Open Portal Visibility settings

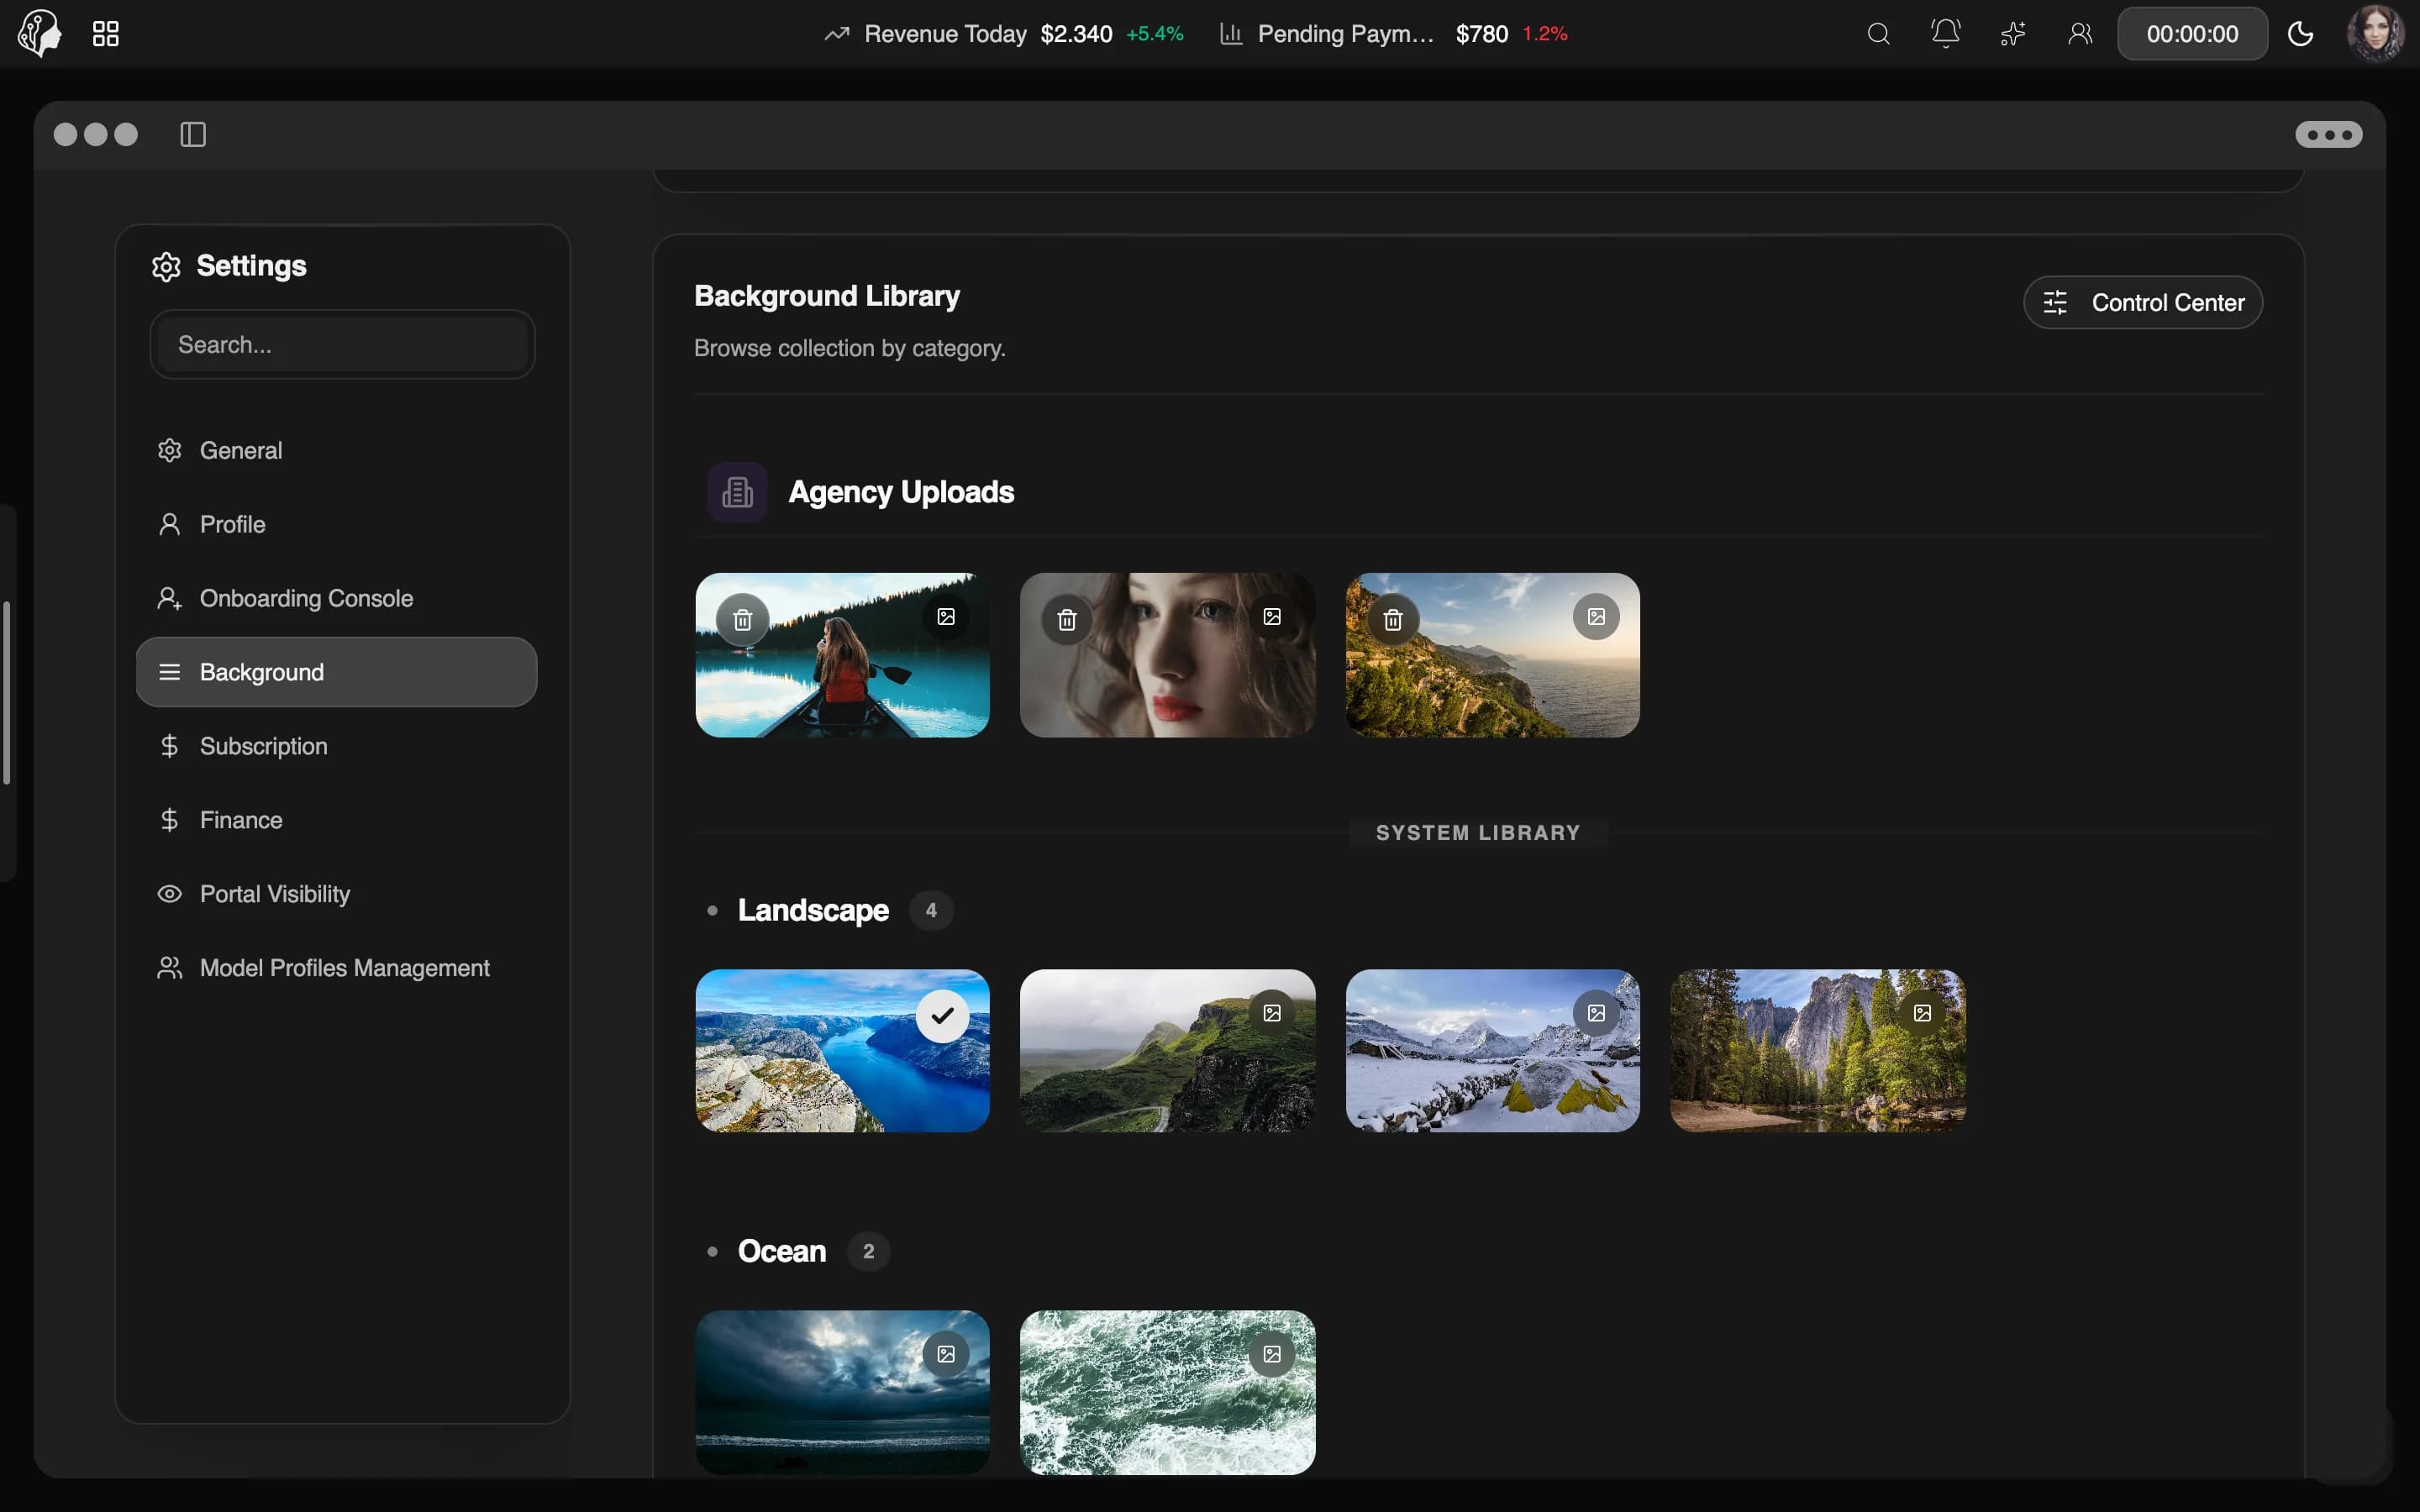[x=336, y=894]
